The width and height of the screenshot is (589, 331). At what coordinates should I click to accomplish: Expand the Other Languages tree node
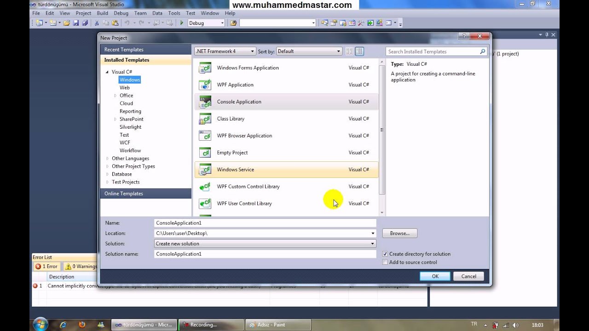click(108, 159)
